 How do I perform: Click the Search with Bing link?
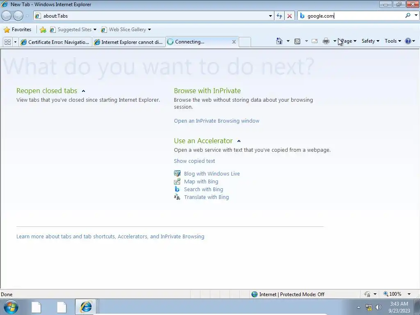coord(203,189)
